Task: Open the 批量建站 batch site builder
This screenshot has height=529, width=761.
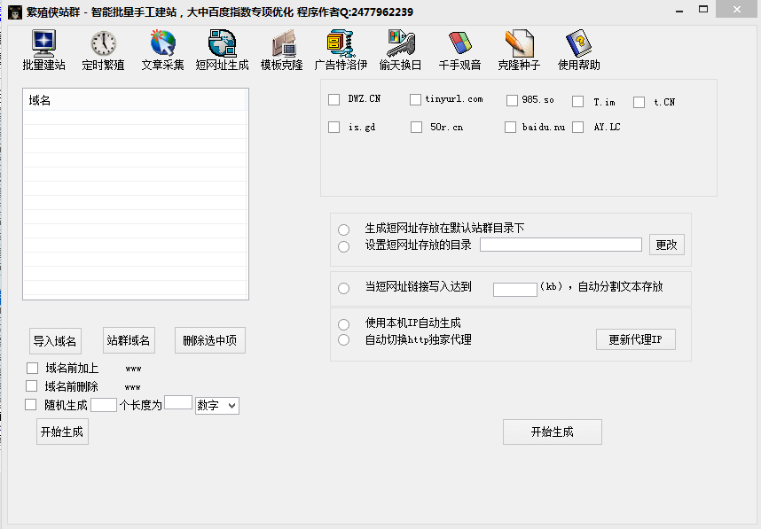Action: click(x=43, y=50)
